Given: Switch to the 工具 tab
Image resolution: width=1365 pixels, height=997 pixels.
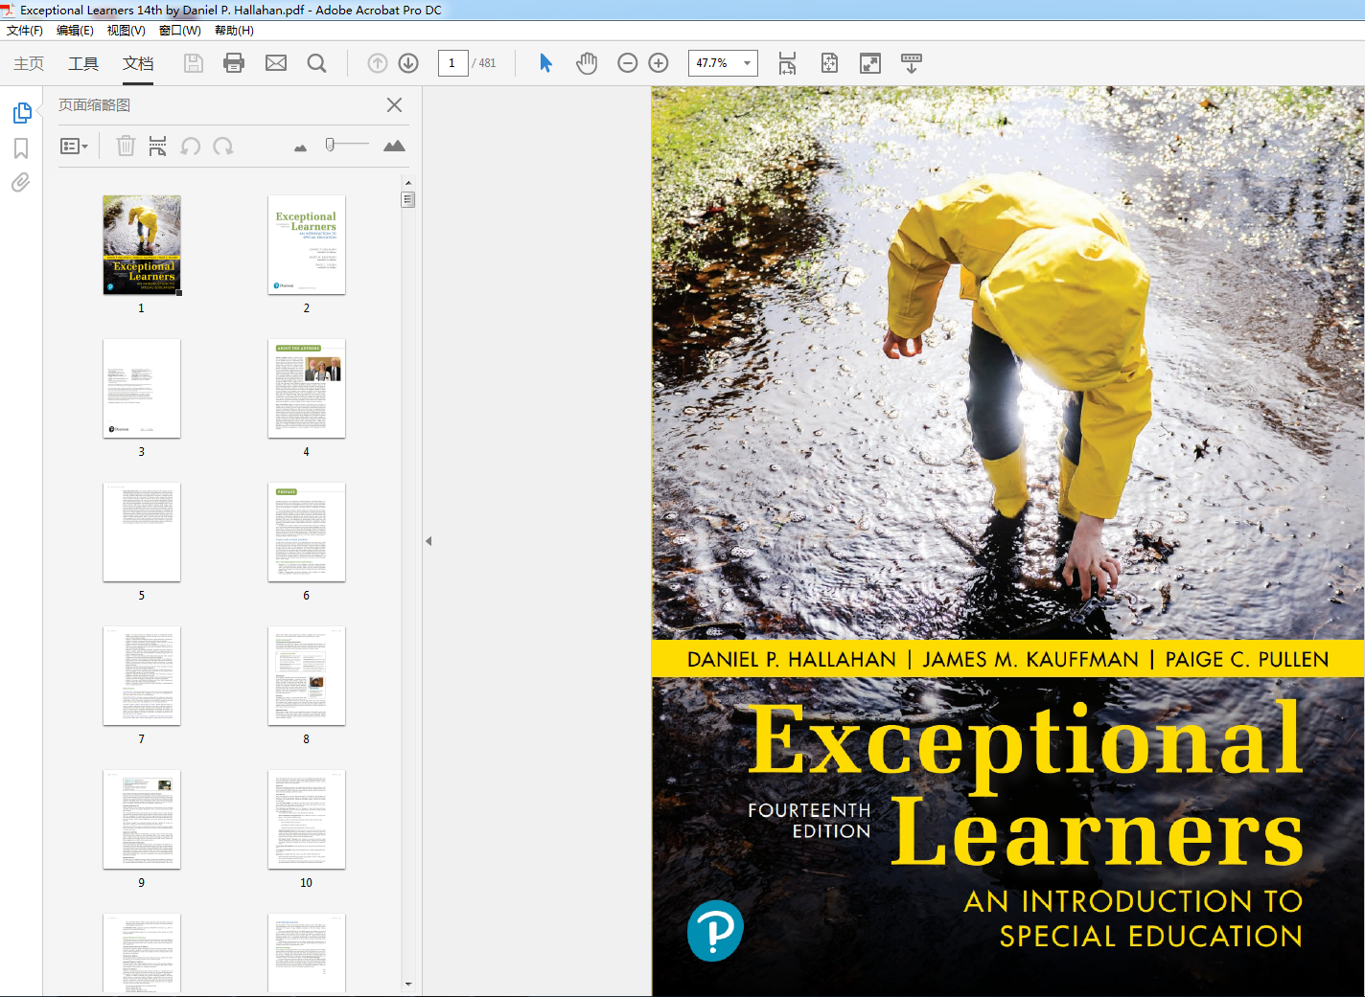Looking at the screenshot, I should 83,63.
